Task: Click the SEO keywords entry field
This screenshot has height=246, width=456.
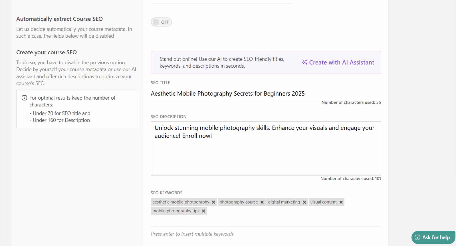Action: click(266, 221)
